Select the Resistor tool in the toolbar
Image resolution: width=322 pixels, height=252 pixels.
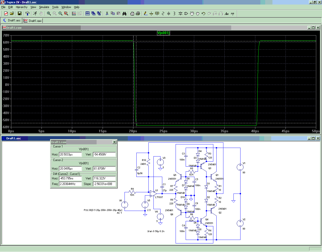163,13
